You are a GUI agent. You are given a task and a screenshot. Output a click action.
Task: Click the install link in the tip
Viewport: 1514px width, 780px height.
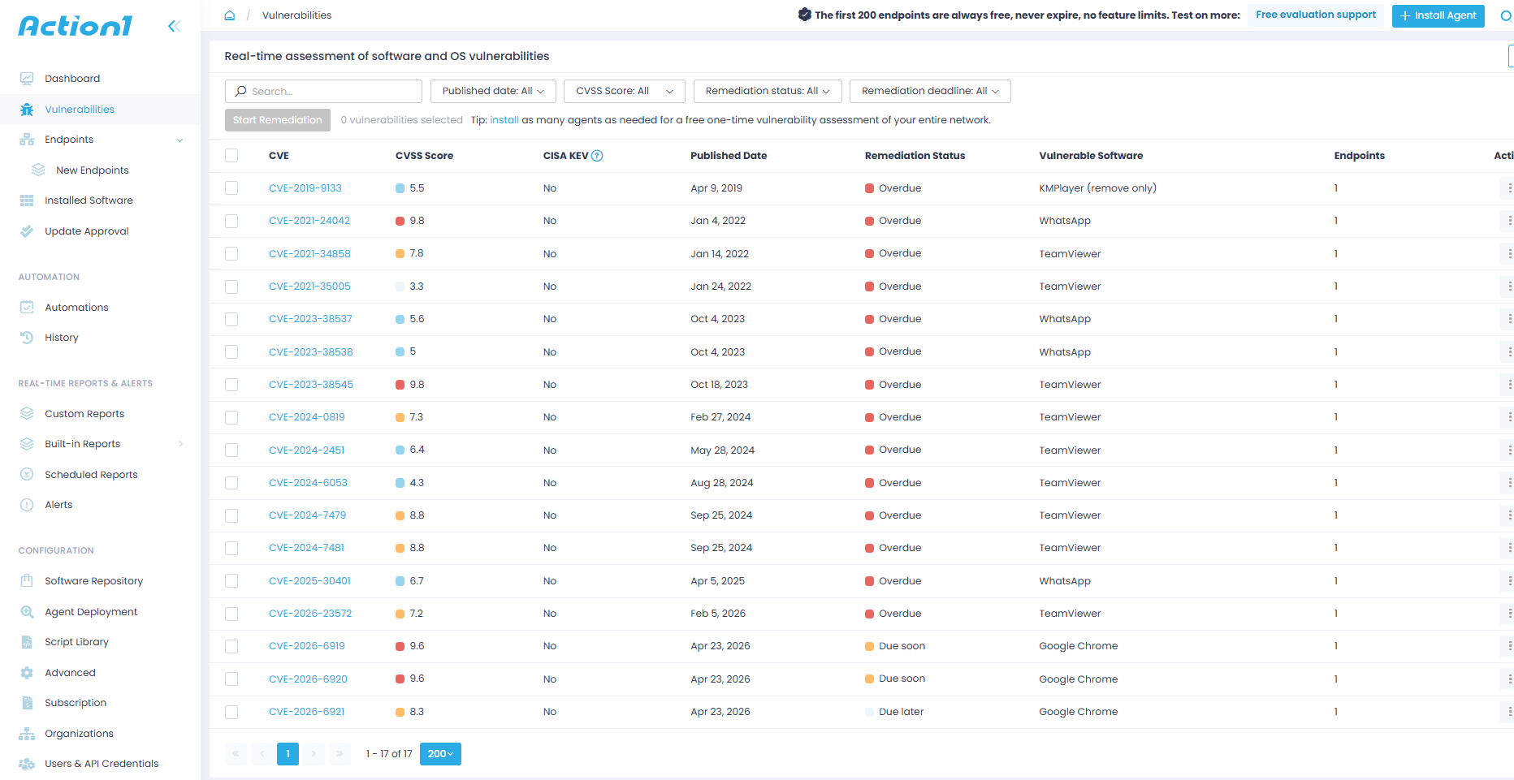click(x=504, y=120)
